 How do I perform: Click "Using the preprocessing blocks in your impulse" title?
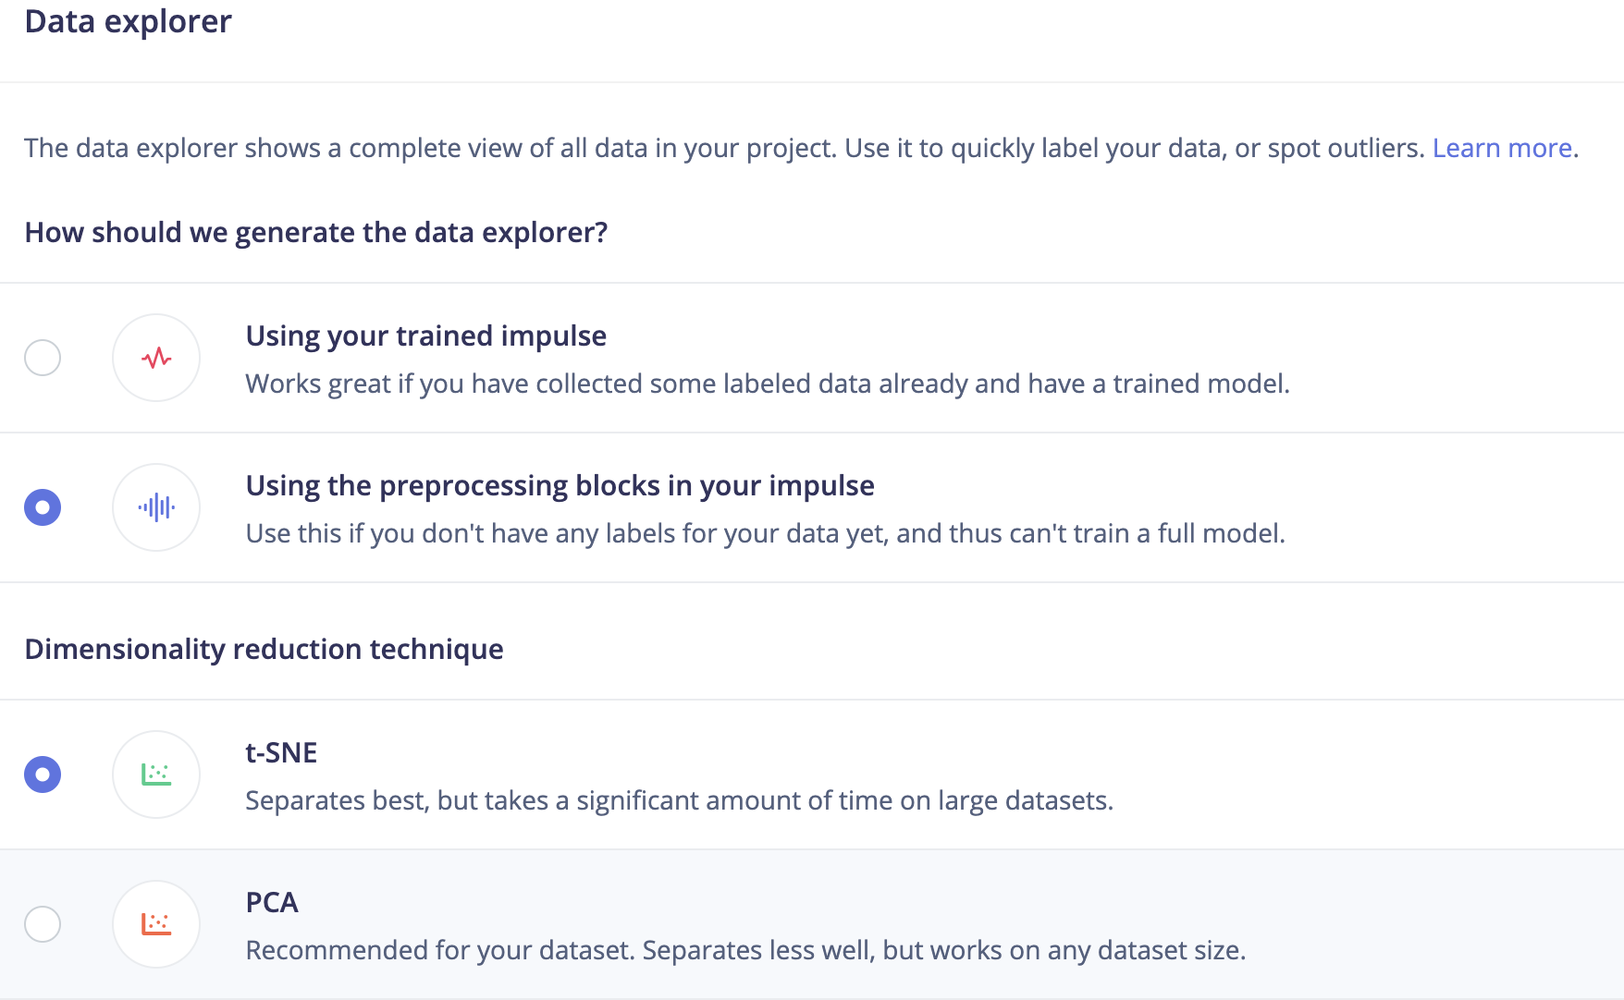pos(560,485)
